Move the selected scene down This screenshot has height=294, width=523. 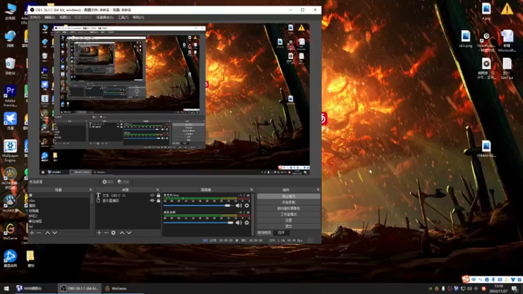(54, 233)
